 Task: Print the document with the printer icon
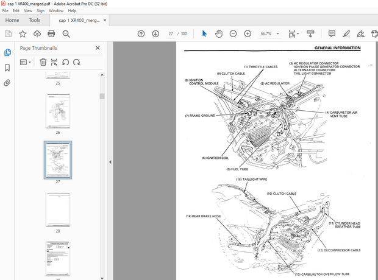click(x=51, y=33)
